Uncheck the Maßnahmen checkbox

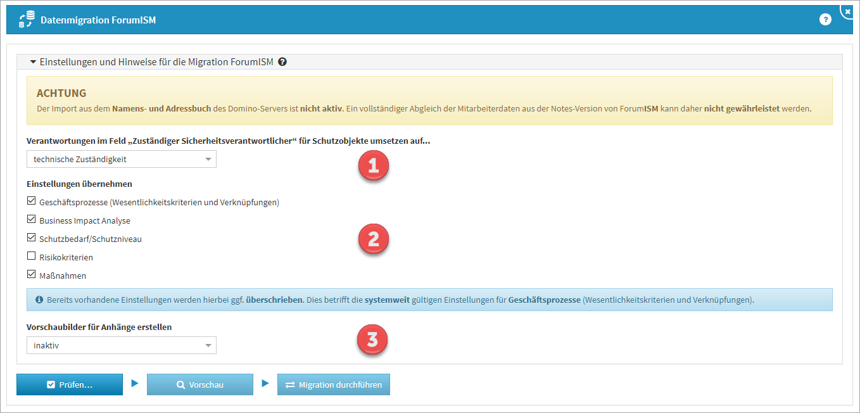point(31,275)
